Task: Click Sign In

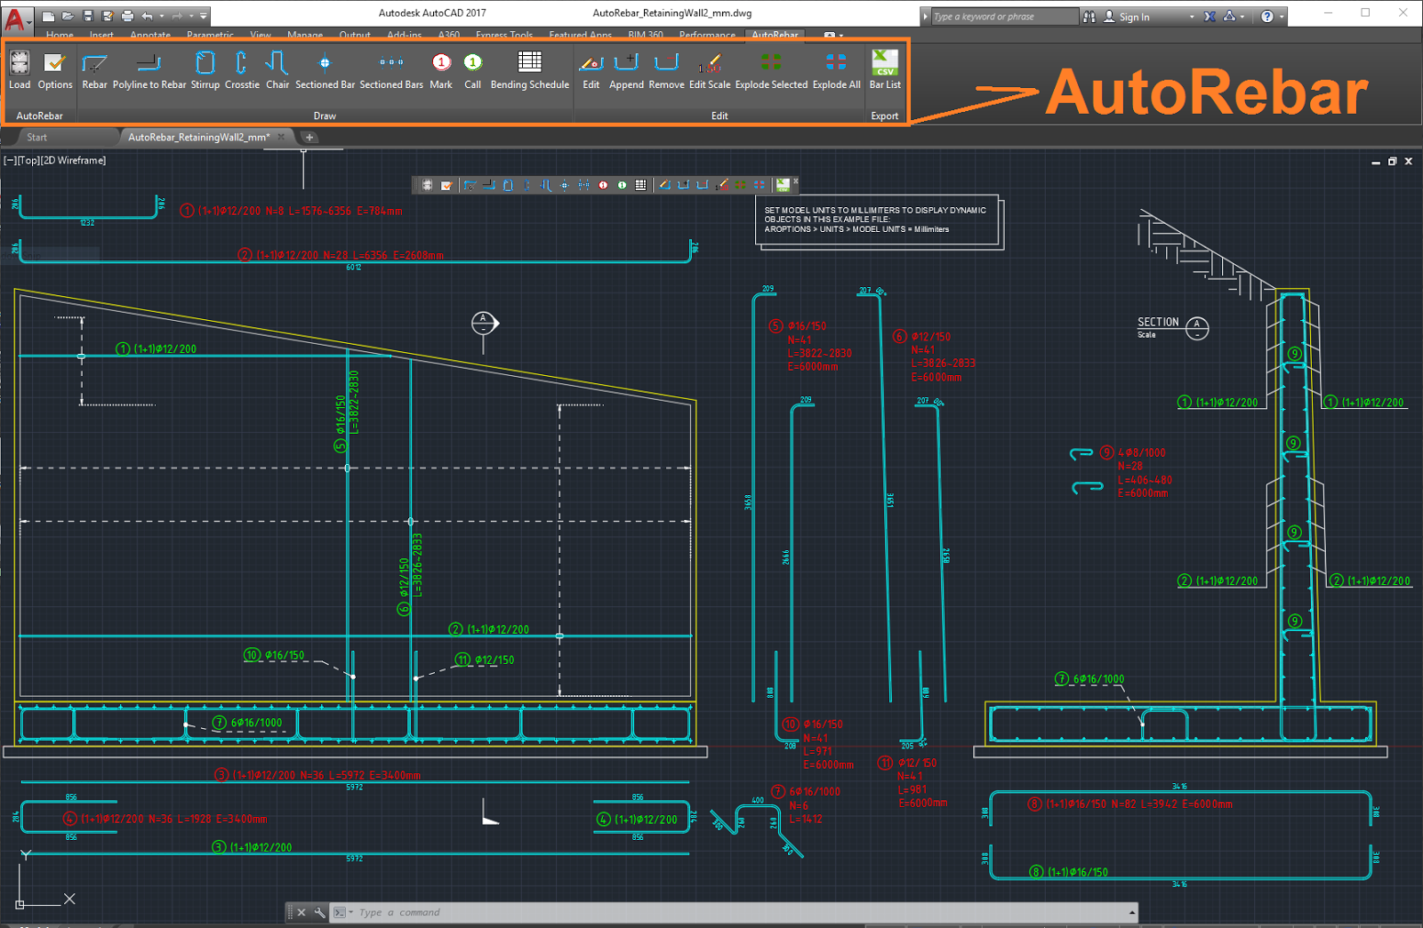Action: (1134, 17)
